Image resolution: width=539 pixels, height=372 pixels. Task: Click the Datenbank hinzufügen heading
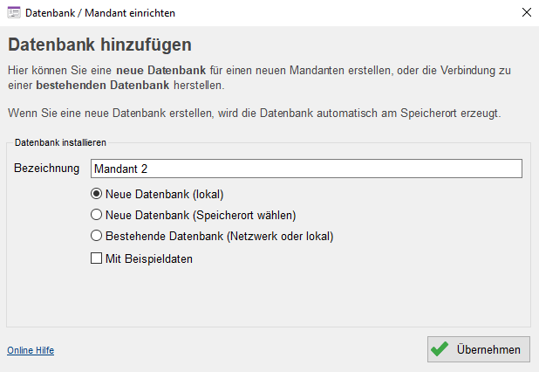(99, 45)
